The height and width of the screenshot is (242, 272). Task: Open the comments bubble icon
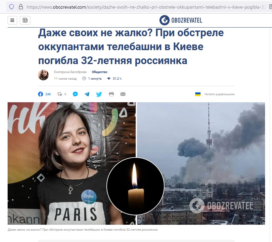(x=60, y=94)
